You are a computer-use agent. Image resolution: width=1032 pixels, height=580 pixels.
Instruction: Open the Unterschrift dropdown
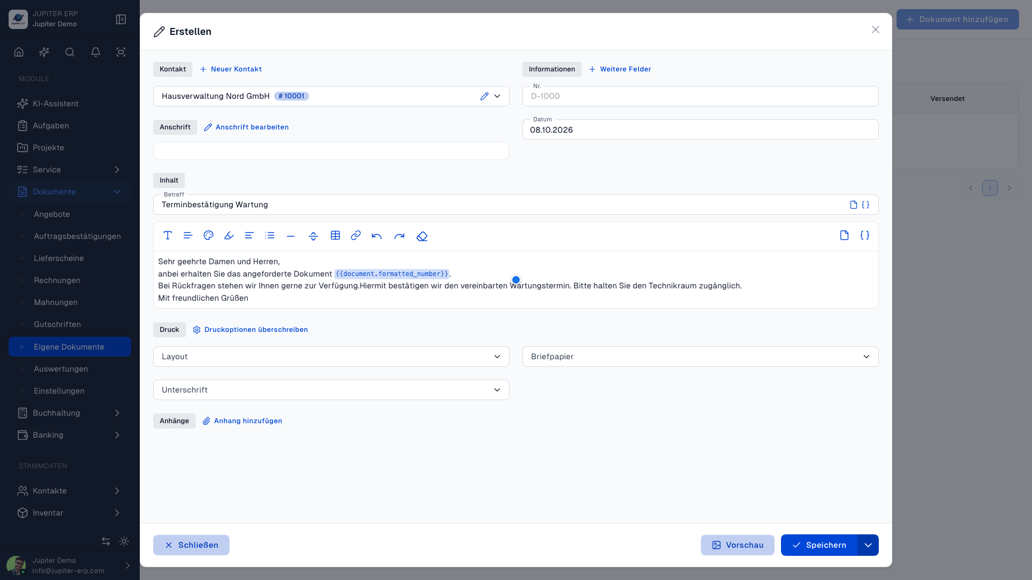click(x=331, y=390)
